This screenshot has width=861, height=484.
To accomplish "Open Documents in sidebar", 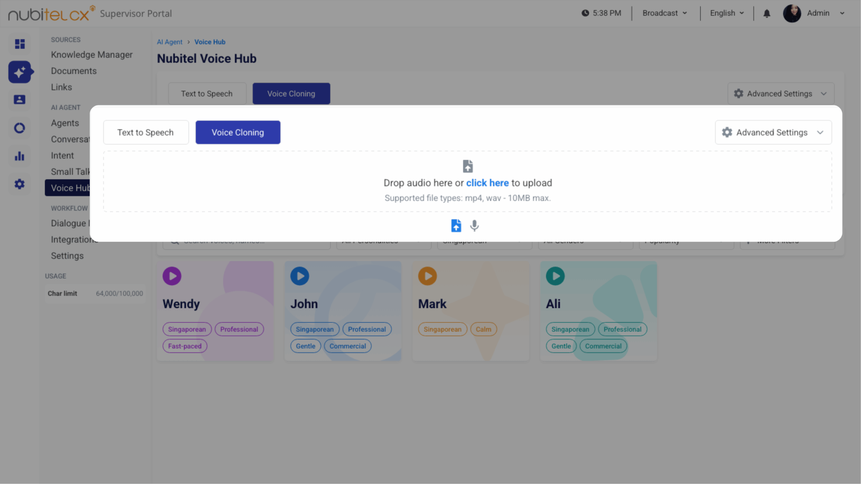I will (x=74, y=71).
